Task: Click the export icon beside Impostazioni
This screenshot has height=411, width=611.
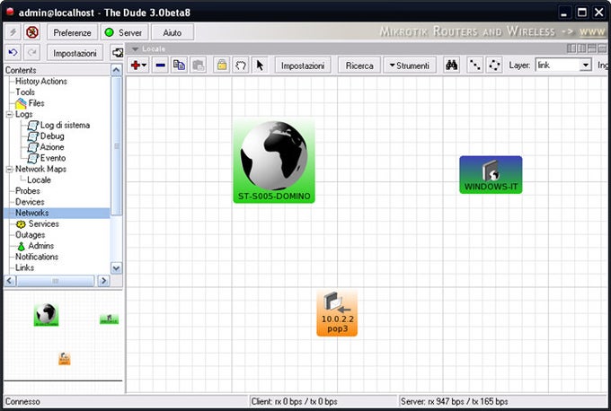Action: (117, 53)
